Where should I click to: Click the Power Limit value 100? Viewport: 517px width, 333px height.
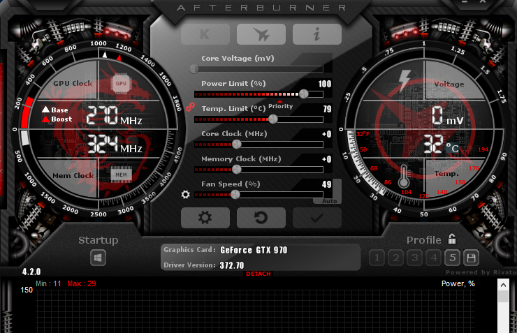point(325,84)
